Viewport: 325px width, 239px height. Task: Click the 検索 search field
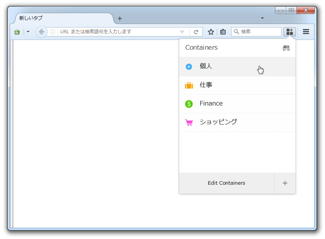click(256, 32)
